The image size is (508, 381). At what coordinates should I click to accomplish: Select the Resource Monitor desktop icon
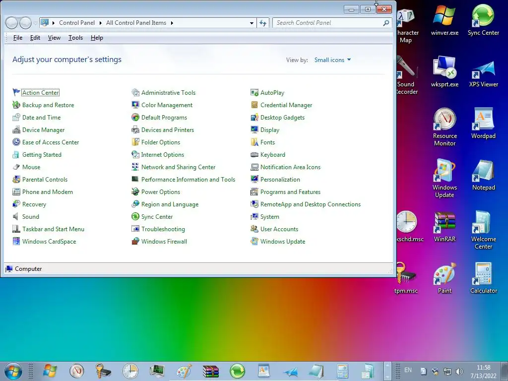click(445, 127)
